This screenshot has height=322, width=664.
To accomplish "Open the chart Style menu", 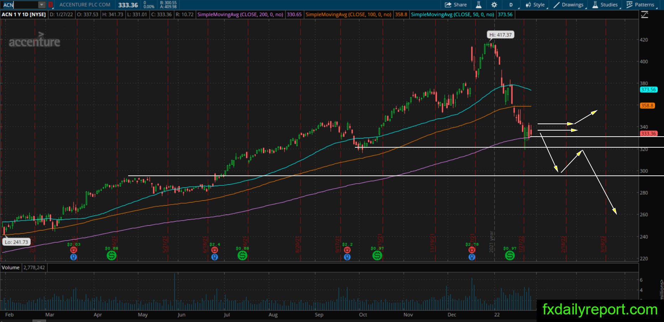I will 535,5.
